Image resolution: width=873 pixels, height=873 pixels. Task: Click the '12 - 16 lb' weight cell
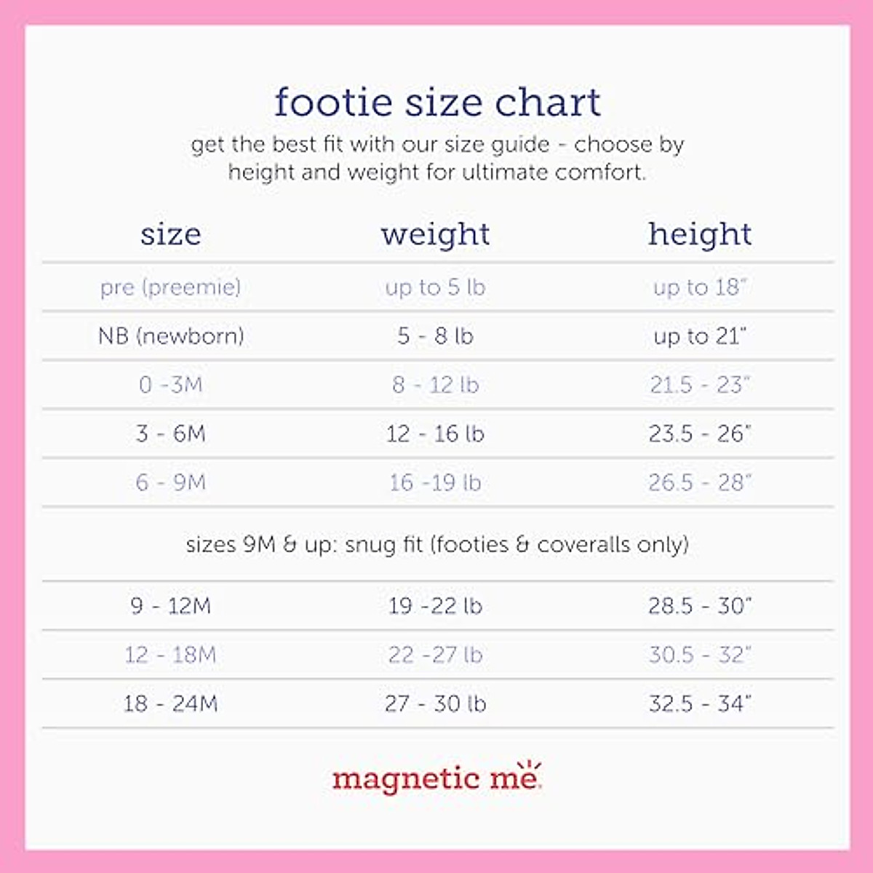point(435,434)
